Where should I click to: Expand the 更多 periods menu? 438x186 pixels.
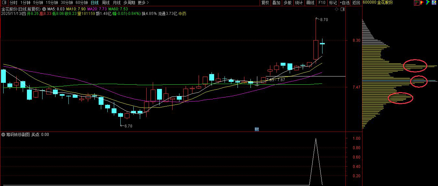click(x=143, y=3)
